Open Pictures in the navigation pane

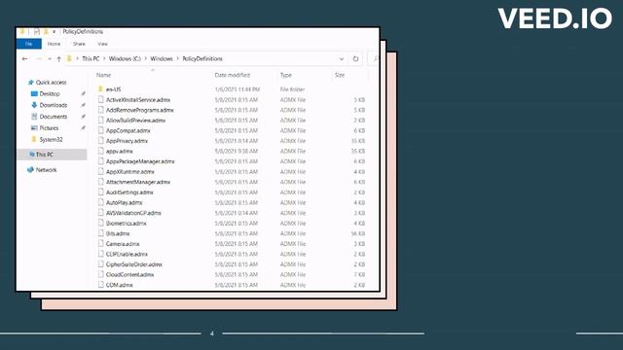click(49, 128)
